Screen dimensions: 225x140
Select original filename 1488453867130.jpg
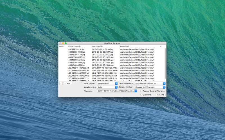coord(76,55)
